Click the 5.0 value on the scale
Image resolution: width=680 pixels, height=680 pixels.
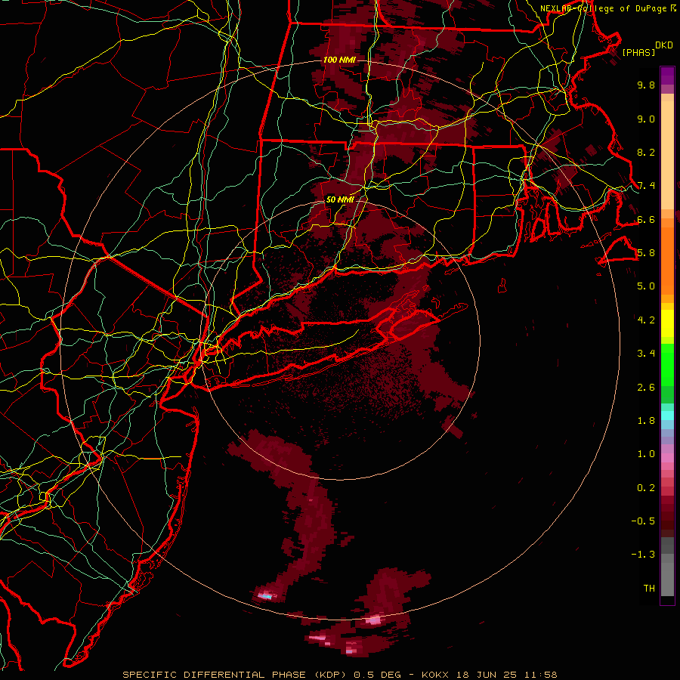point(646,286)
